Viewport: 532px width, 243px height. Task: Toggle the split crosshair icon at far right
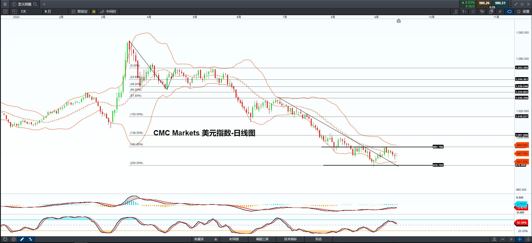pos(528,239)
